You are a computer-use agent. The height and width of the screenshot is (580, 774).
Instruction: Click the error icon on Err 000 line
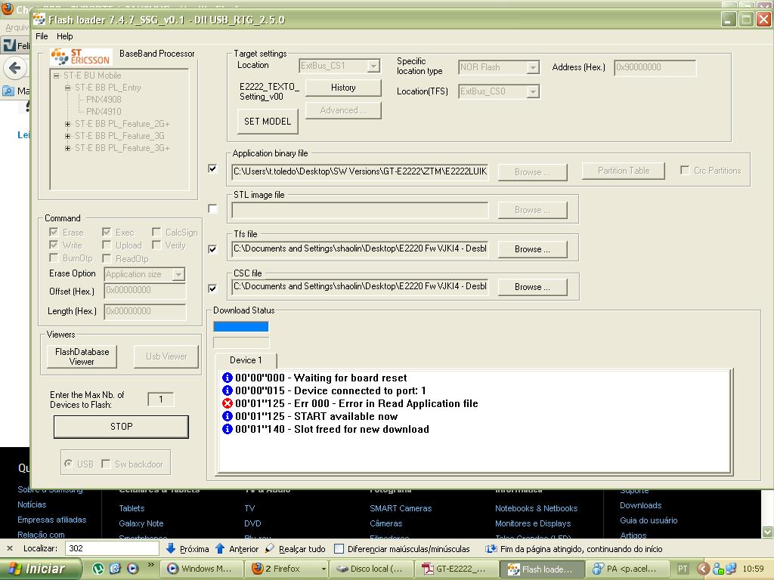point(227,403)
